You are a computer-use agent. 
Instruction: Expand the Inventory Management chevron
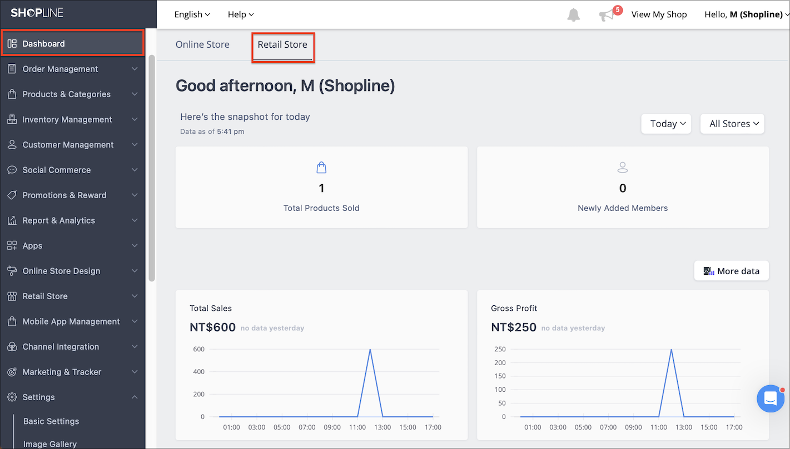click(135, 119)
